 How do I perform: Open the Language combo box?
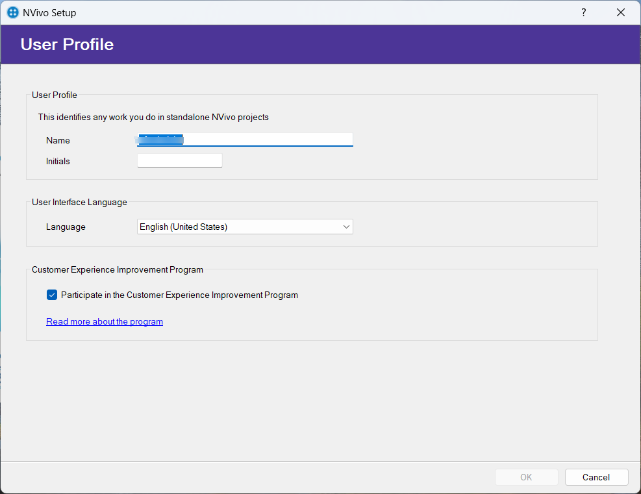[239, 227]
